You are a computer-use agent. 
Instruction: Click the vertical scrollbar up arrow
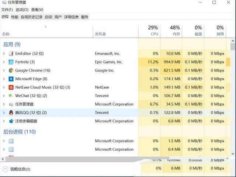233,41
